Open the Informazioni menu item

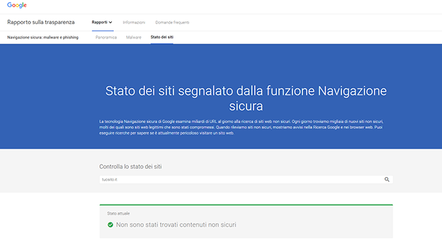pos(134,23)
